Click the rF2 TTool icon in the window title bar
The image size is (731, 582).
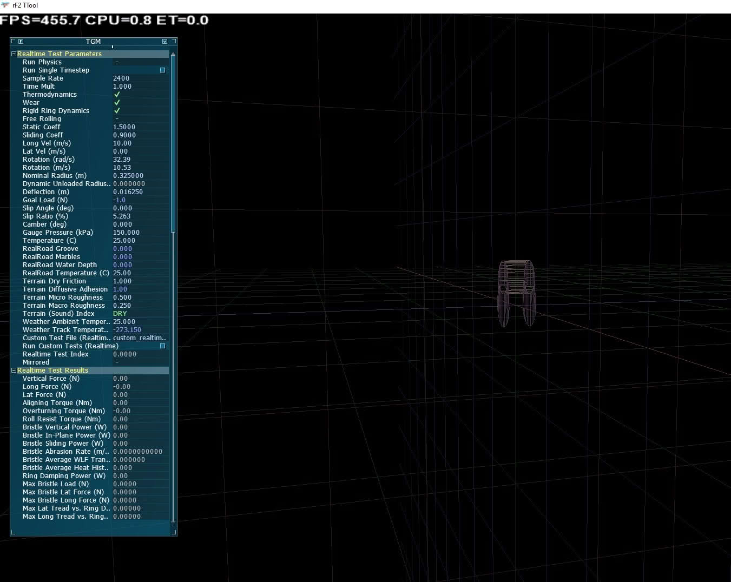pos(5,5)
